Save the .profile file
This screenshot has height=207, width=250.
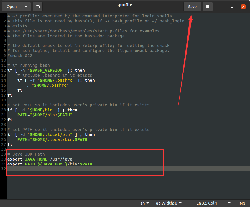coord(192,7)
